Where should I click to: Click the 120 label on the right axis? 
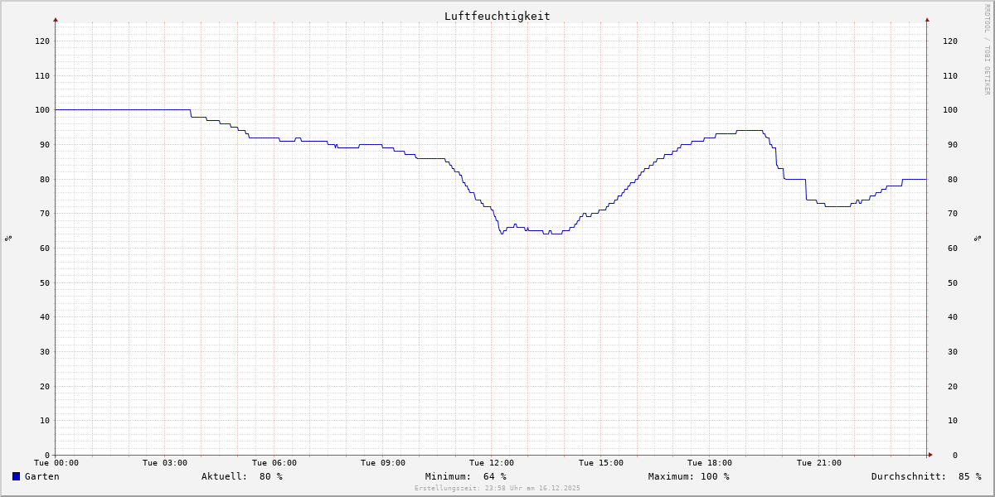click(949, 41)
